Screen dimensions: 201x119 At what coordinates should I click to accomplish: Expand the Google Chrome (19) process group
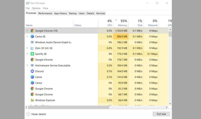[x=27, y=31]
